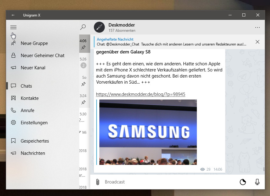Toggle silent broadcast with the moon icon

[243, 182]
